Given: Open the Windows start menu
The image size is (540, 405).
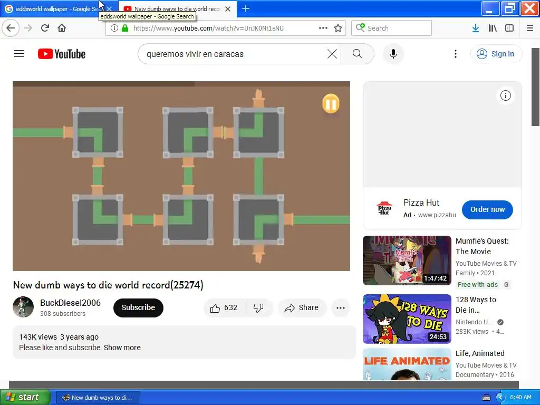Looking at the screenshot, I should coord(25,397).
